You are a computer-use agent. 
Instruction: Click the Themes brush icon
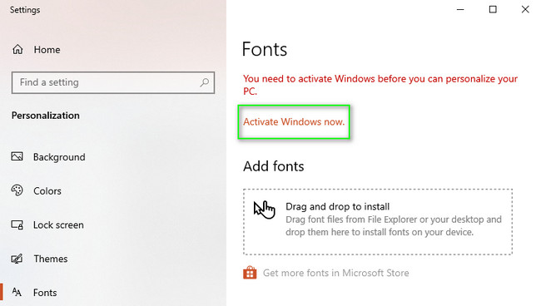[x=17, y=259]
